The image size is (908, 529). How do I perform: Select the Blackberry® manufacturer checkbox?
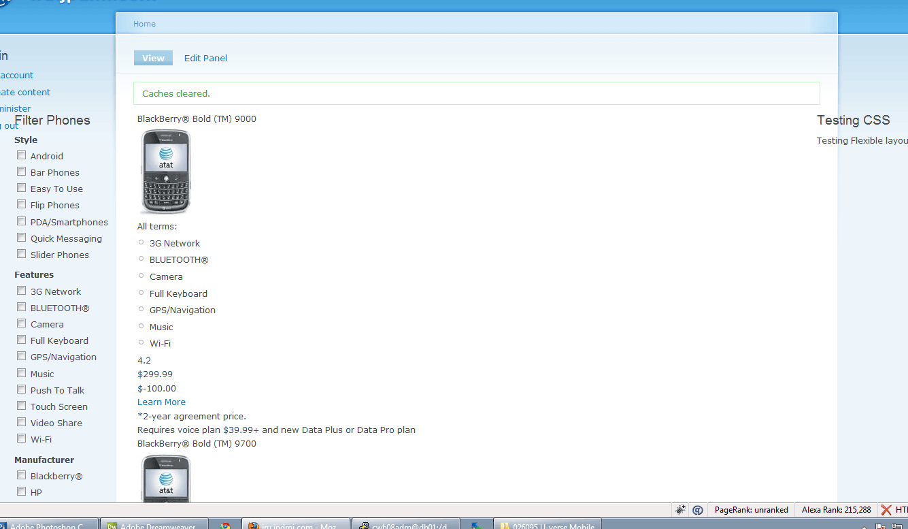point(22,475)
